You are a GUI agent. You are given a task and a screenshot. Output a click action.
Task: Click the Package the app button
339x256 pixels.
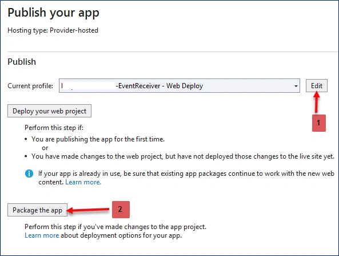37,210
